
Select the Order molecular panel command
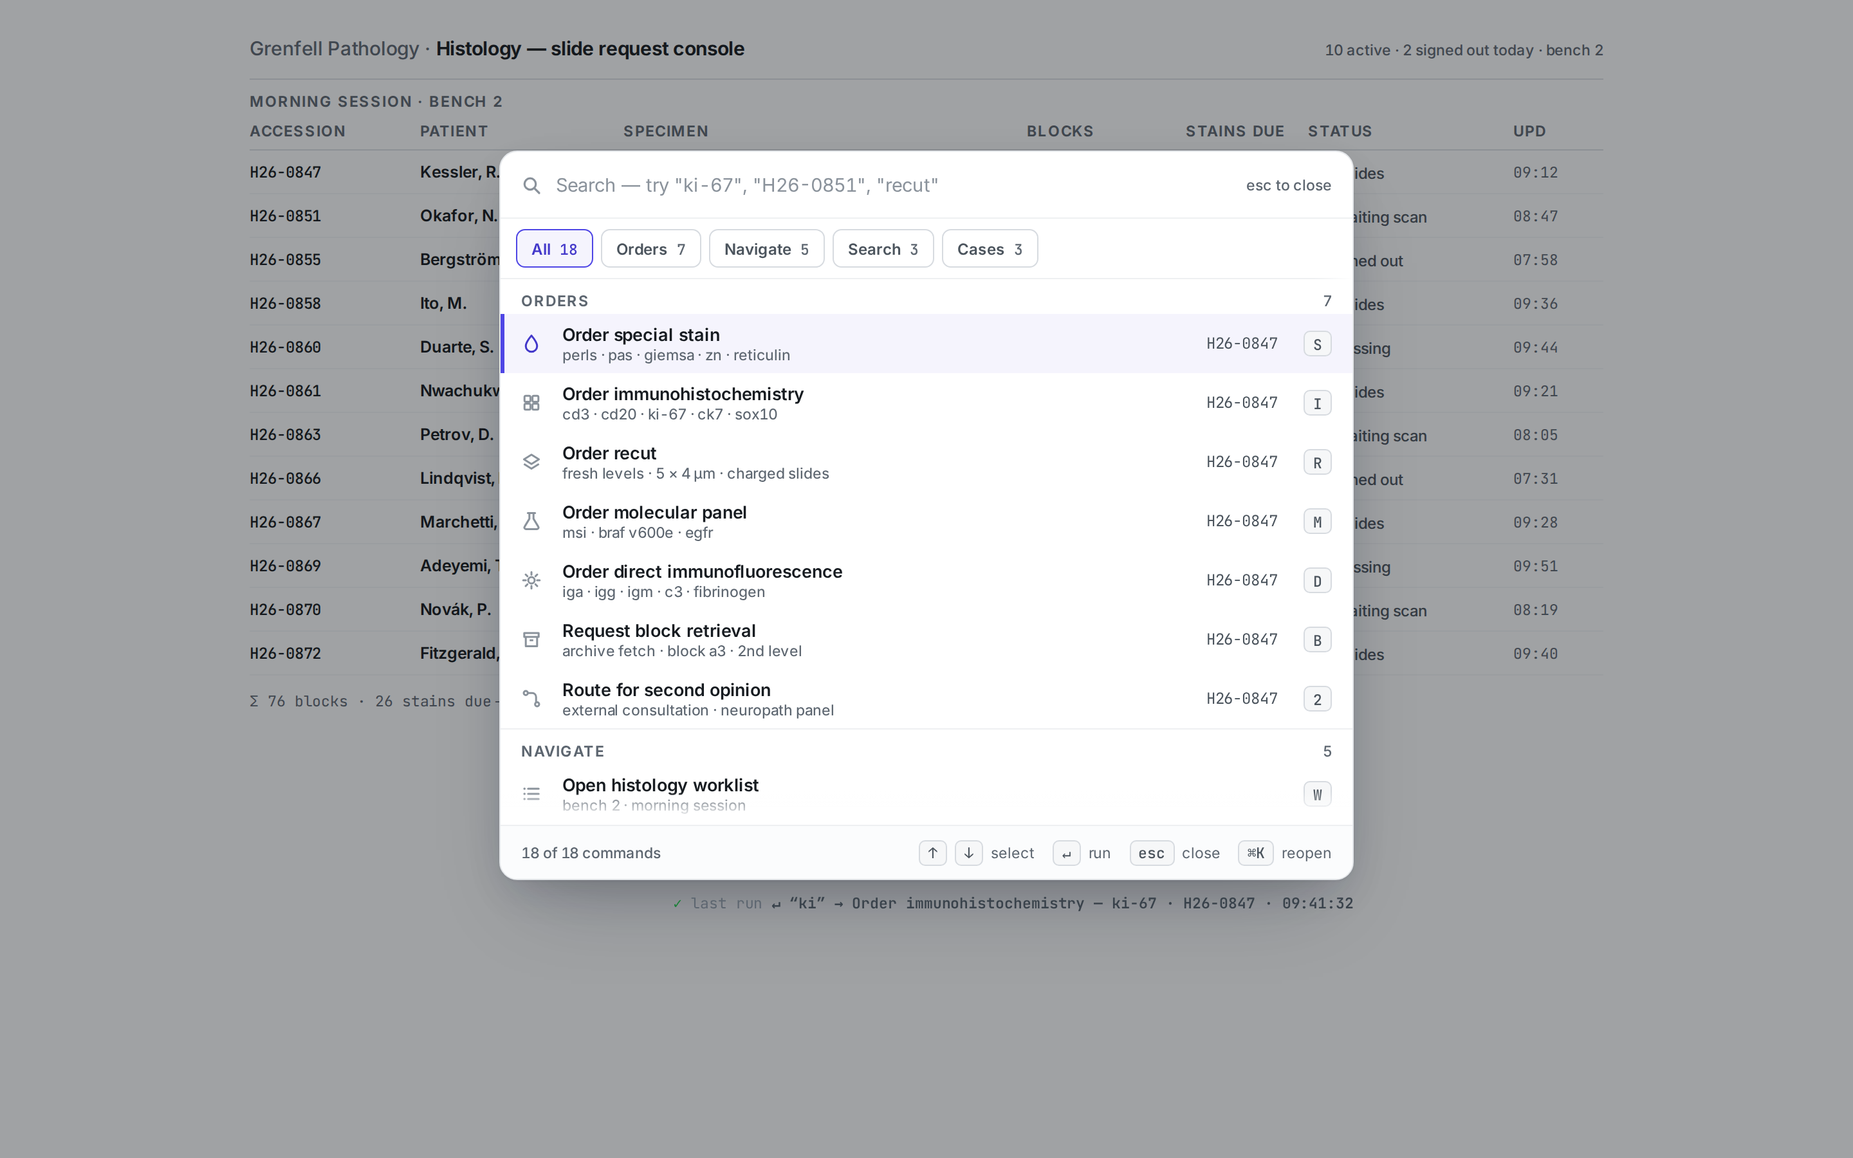tap(926, 522)
